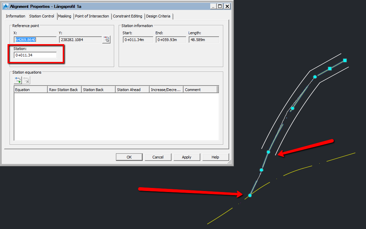Click the reference point Y field
366x229 pixels.
[80, 40]
